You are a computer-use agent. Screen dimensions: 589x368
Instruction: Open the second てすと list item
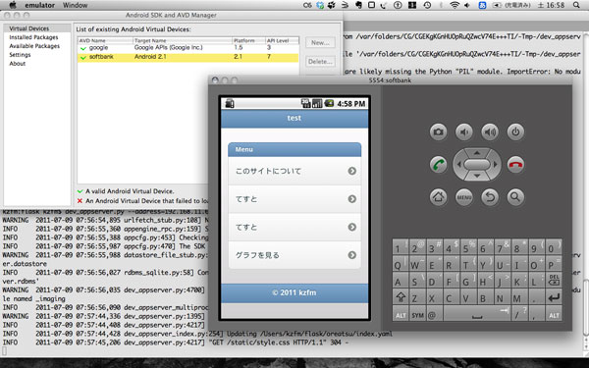(x=294, y=227)
